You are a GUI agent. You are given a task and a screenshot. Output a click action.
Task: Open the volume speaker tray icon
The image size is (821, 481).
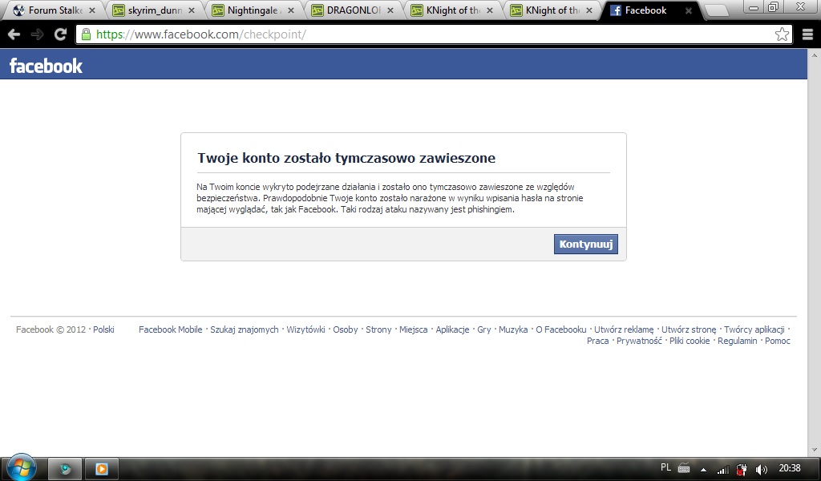click(x=762, y=470)
